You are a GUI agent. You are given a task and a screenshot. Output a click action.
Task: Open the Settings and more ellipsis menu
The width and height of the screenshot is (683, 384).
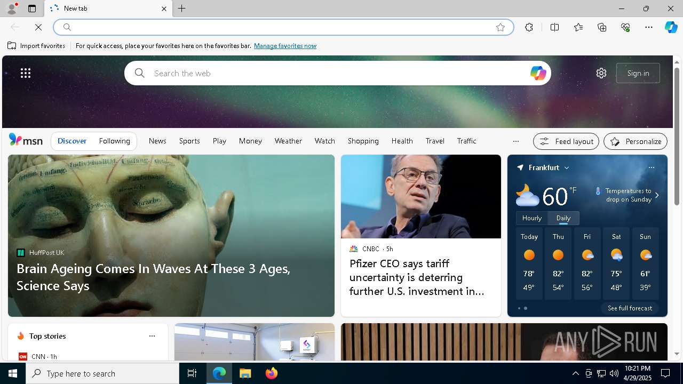(x=649, y=27)
